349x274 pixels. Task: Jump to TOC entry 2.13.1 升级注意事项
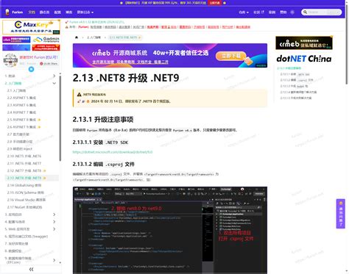point(289,68)
